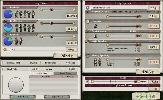Click the Social Spending house icon
163x100 pixels.
tap(88, 41)
